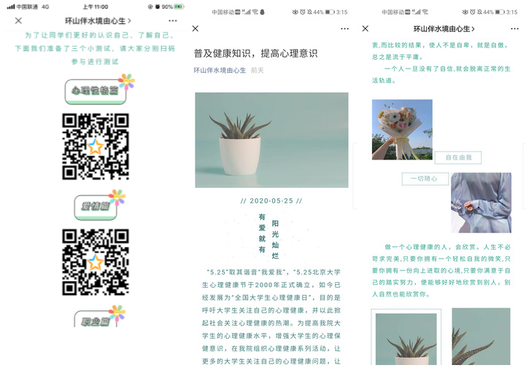Open the flower bouquet photo
This screenshot has height=392, width=526.
tap(402, 129)
